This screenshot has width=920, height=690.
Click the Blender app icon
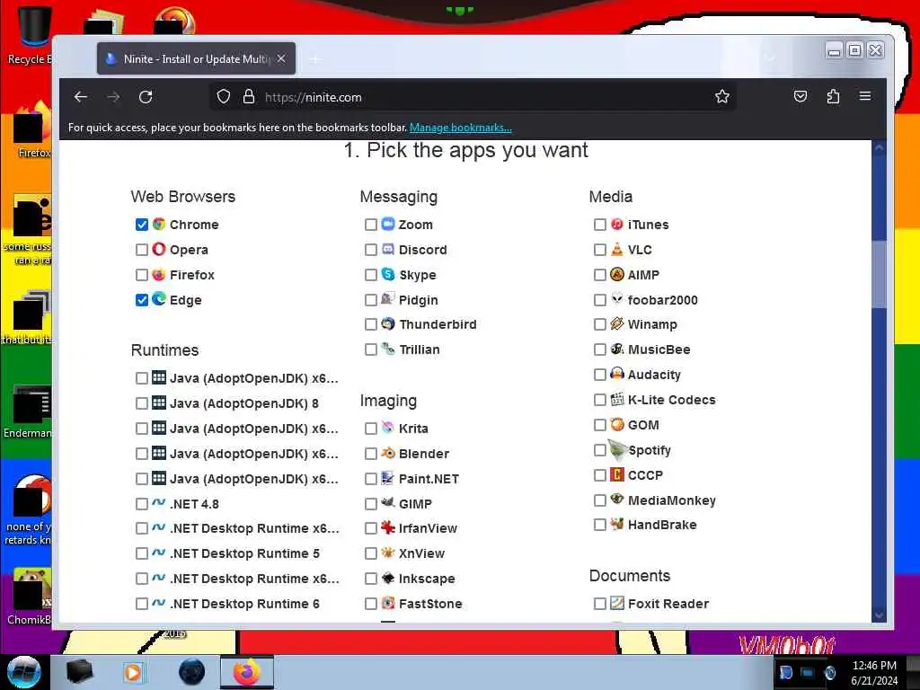coord(388,453)
